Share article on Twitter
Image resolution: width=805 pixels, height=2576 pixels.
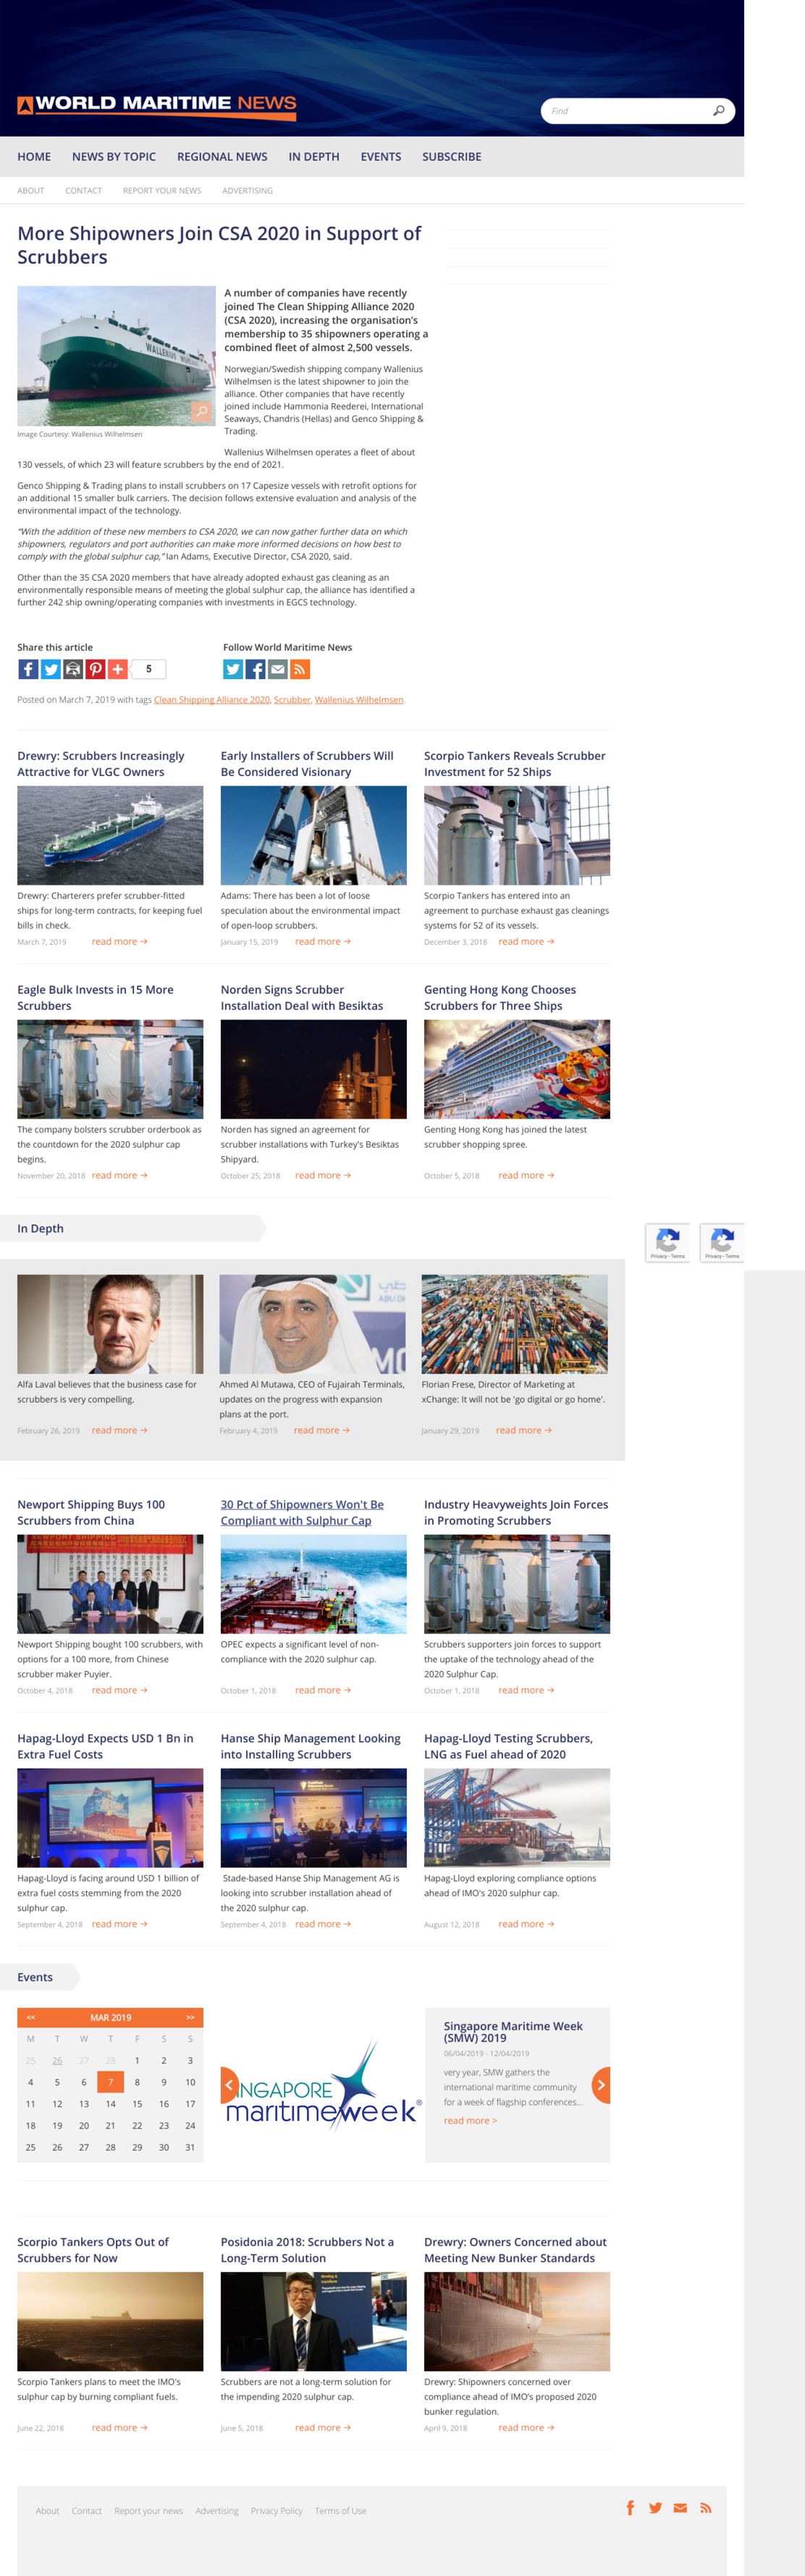pyautogui.click(x=51, y=669)
